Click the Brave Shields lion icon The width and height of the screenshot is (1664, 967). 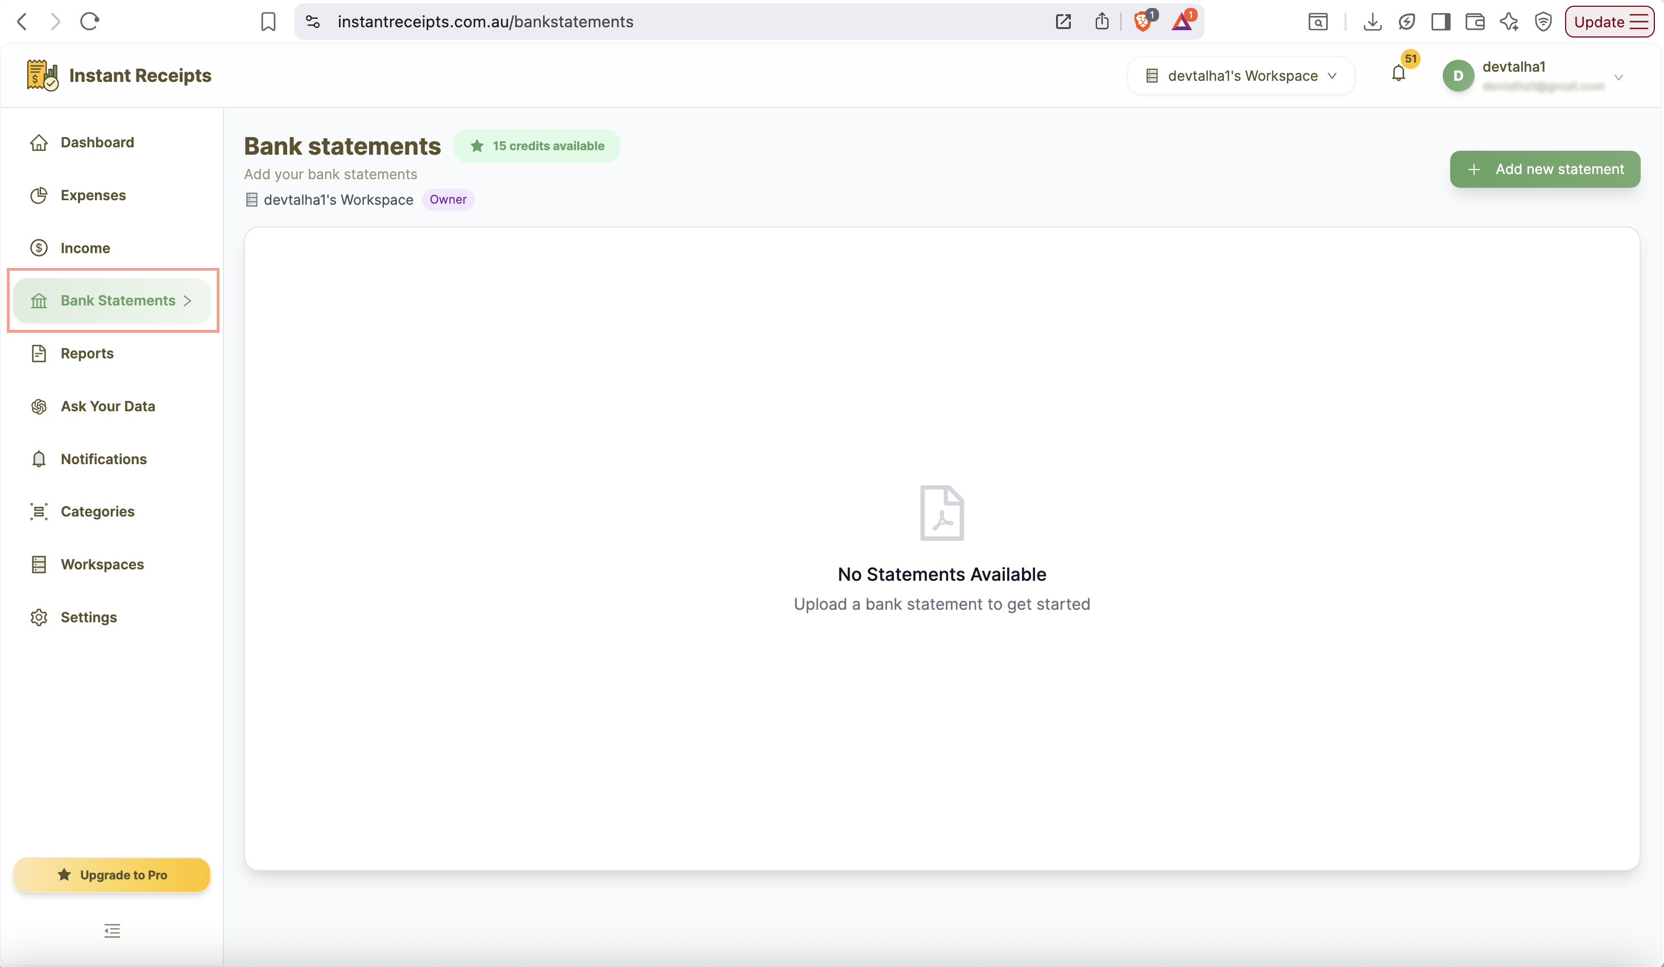click(1143, 22)
